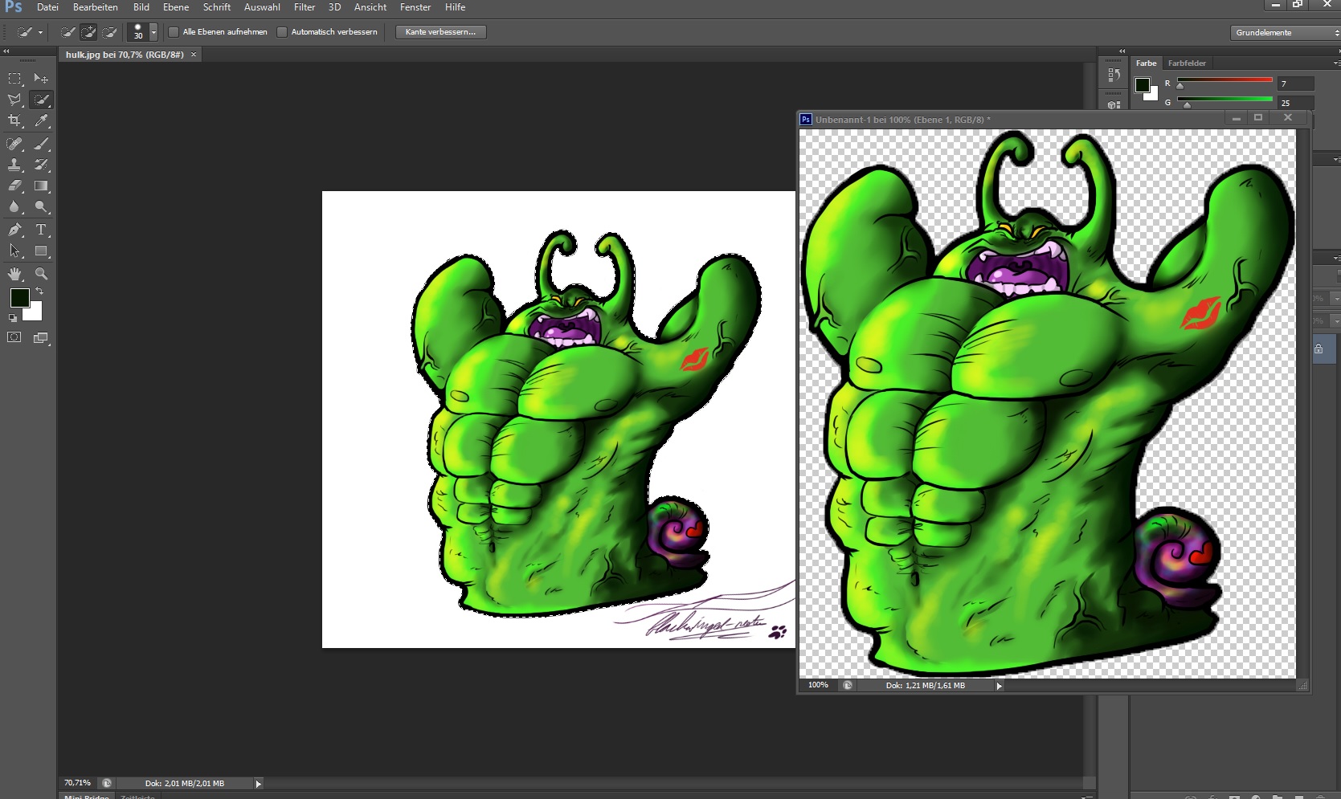Open the History panel icon

(1114, 75)
